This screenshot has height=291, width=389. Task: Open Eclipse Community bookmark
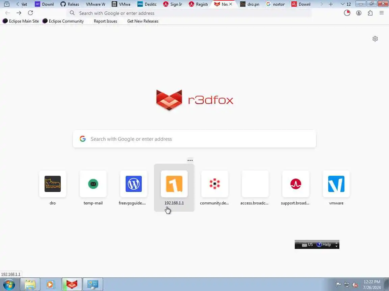(63, 21)
